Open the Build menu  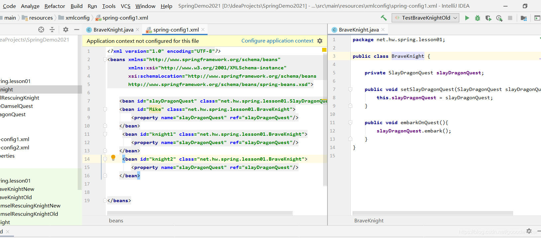pyautogui.click(x=76, y=6)
